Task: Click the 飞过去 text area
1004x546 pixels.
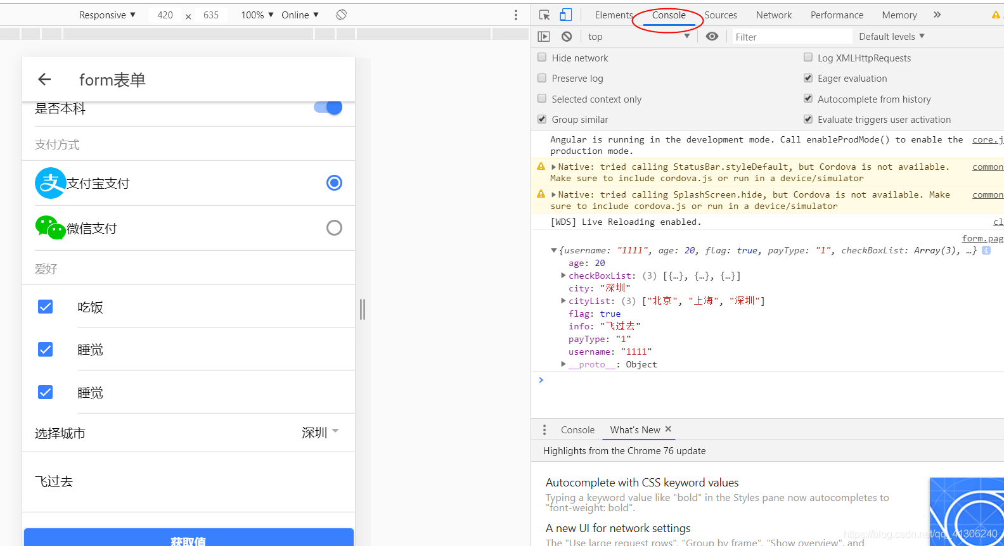Action: (x=188, y=481)
